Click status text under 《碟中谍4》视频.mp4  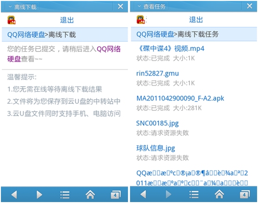click(165, 58)
